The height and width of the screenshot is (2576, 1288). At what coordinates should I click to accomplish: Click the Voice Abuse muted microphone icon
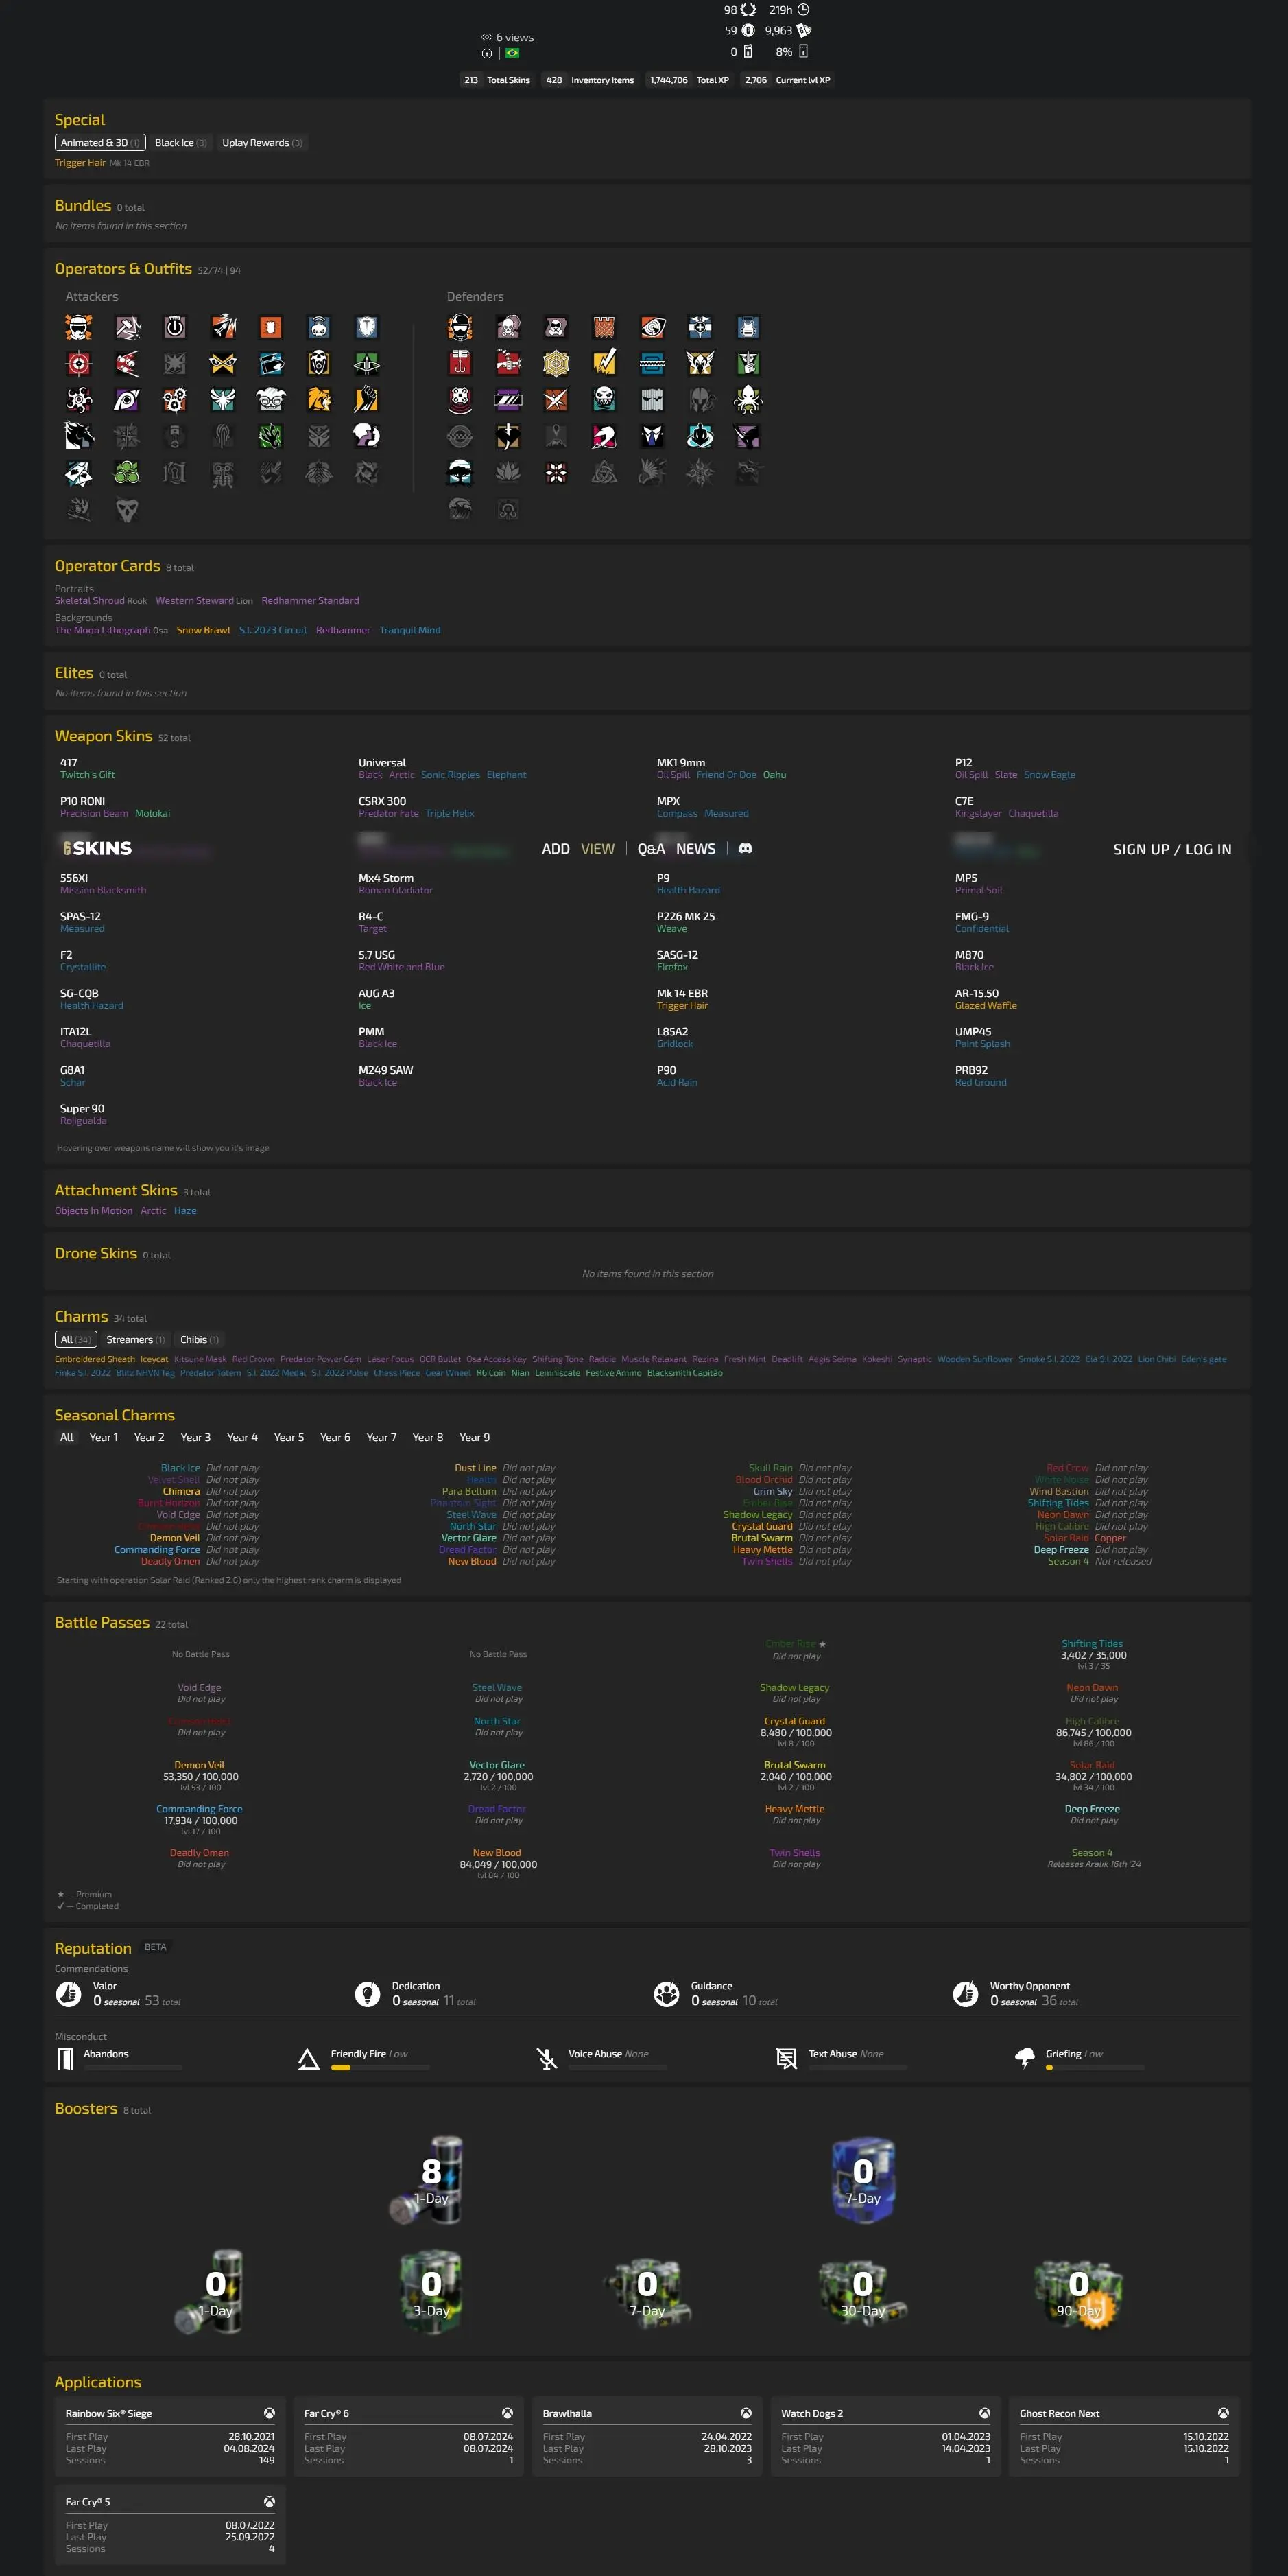[547, 2058]
